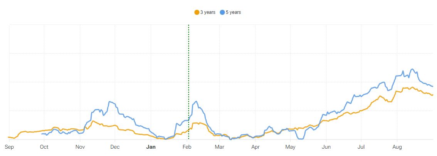Click the Mar axis label

click(x=219, y=147)
